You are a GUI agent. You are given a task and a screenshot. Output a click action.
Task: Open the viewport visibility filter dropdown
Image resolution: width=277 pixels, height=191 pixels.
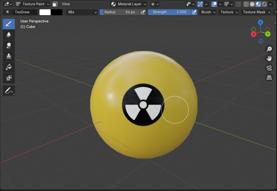coord(191,4)
